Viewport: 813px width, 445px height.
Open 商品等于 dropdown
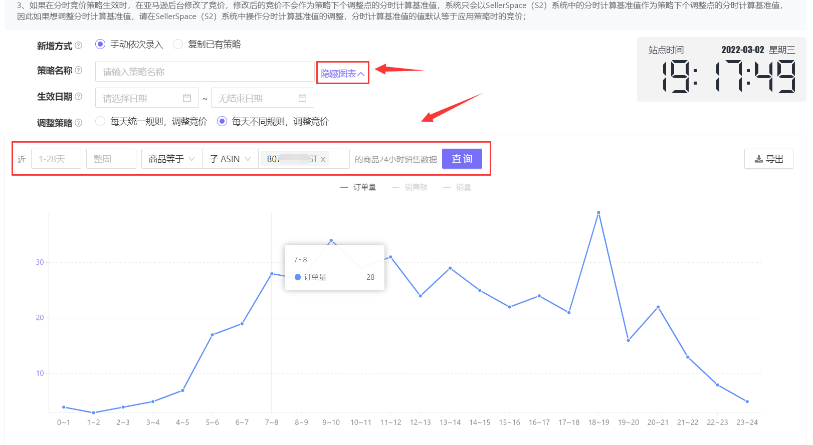[172, 159]
